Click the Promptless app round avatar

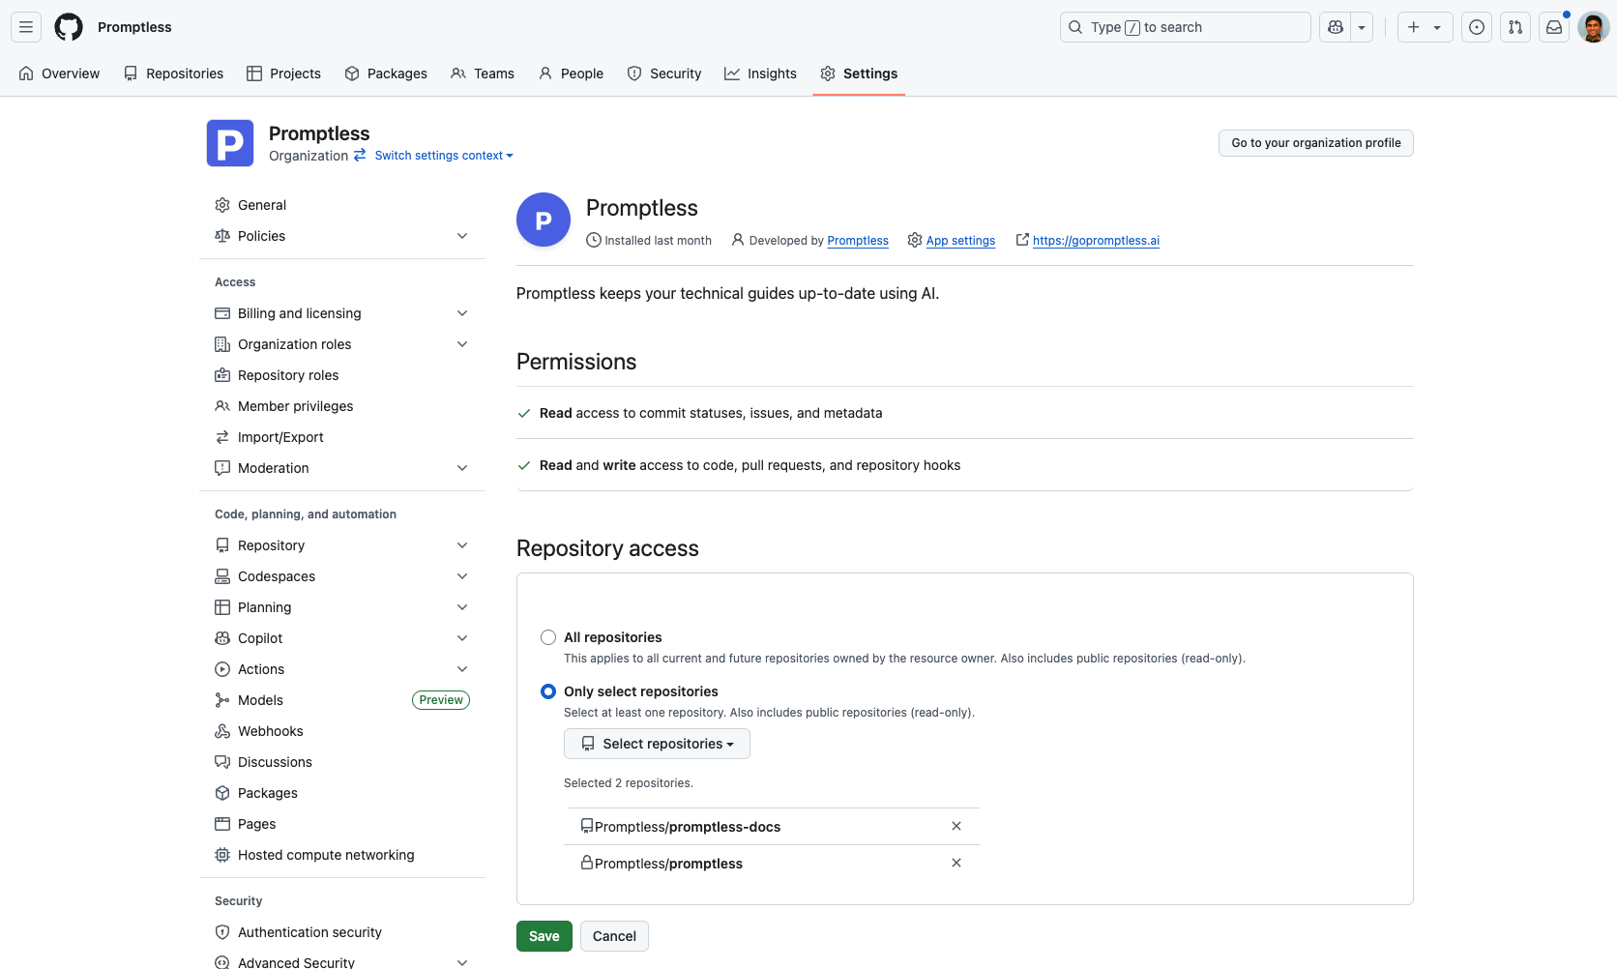coord(544,220)
